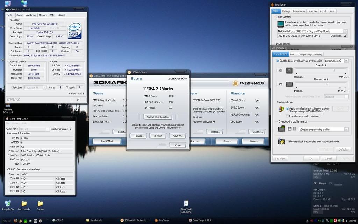Click the GPU core clock chip icon in RivaTuner
The height and width of the screenshot is (224, 358).
tap(289, 70)
